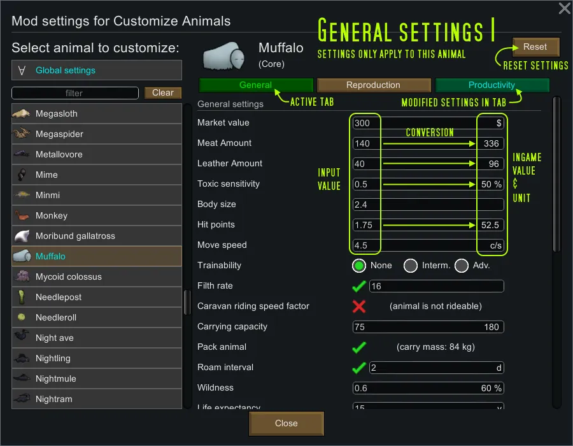Toggle Caravan riding speed factor cross
The height and width of the screenshot is (446, 573).
point(359,306)
